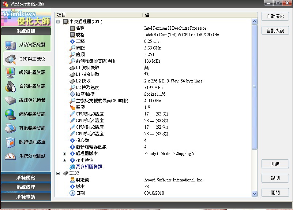Open 系統效能測試 gauge icon
Viewport: 293px width, 210px height.
(x=10, y=156)
